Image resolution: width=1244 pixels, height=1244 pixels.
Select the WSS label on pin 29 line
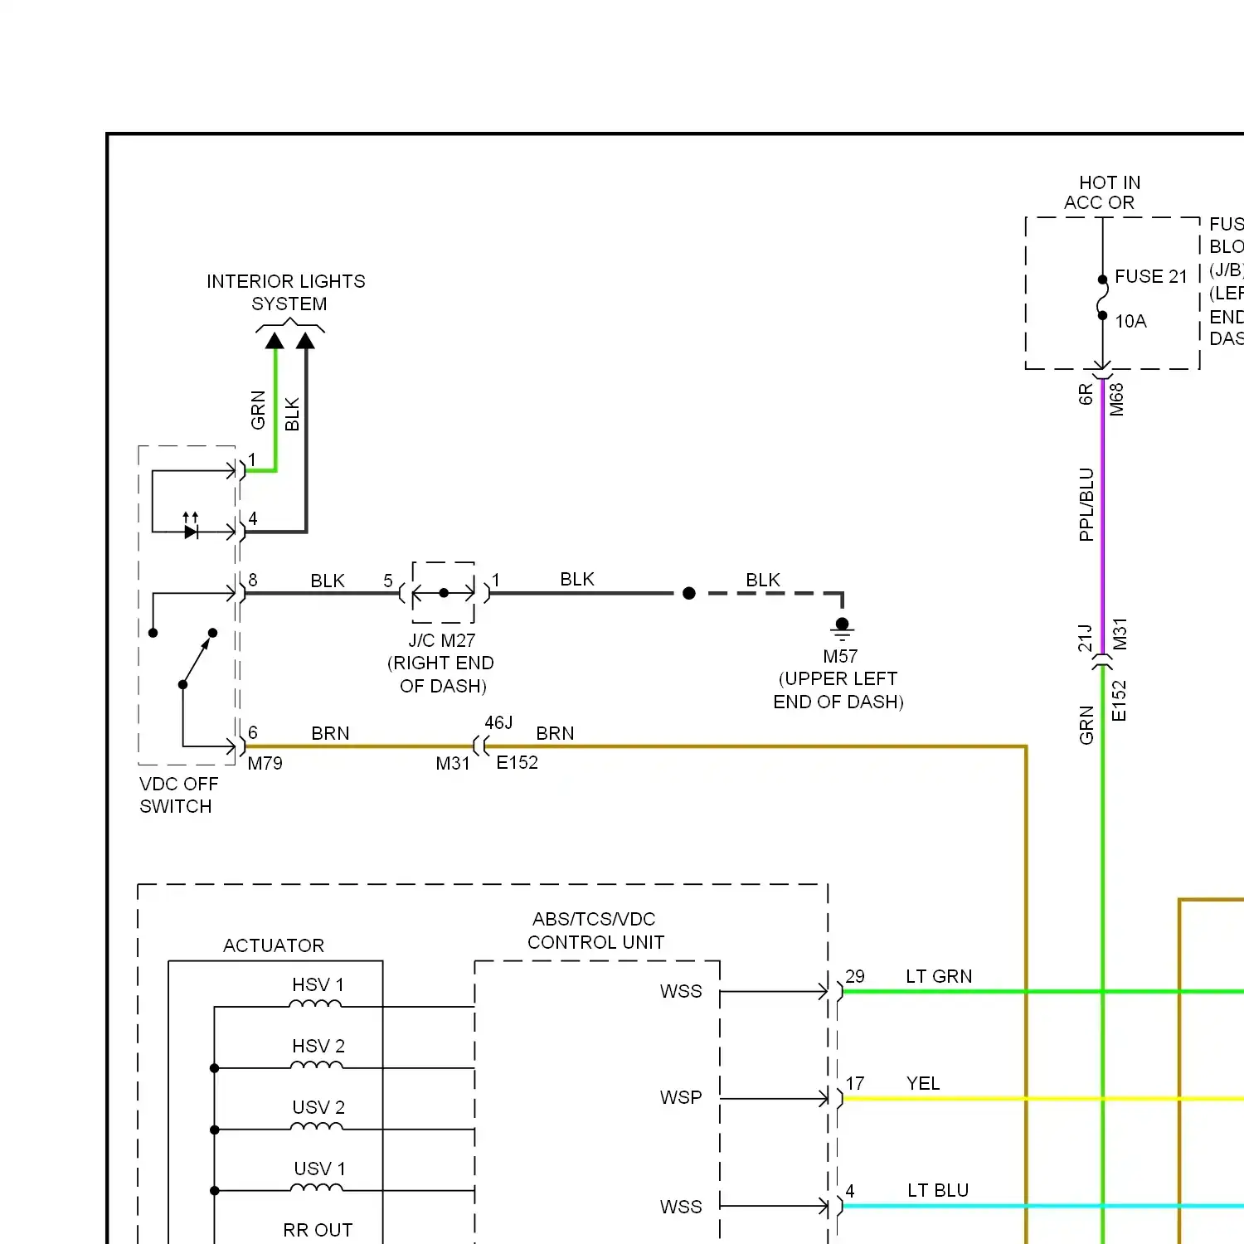point(681,991)
